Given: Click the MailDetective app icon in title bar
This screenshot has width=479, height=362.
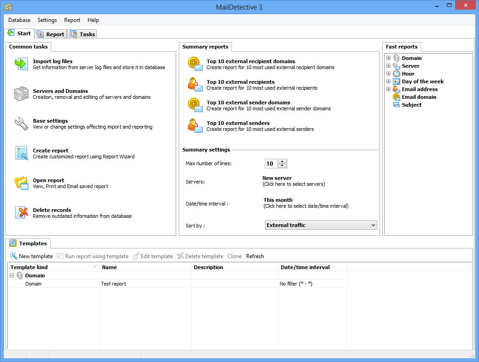Looking at the screenshot, I should (x=8, y=7).
